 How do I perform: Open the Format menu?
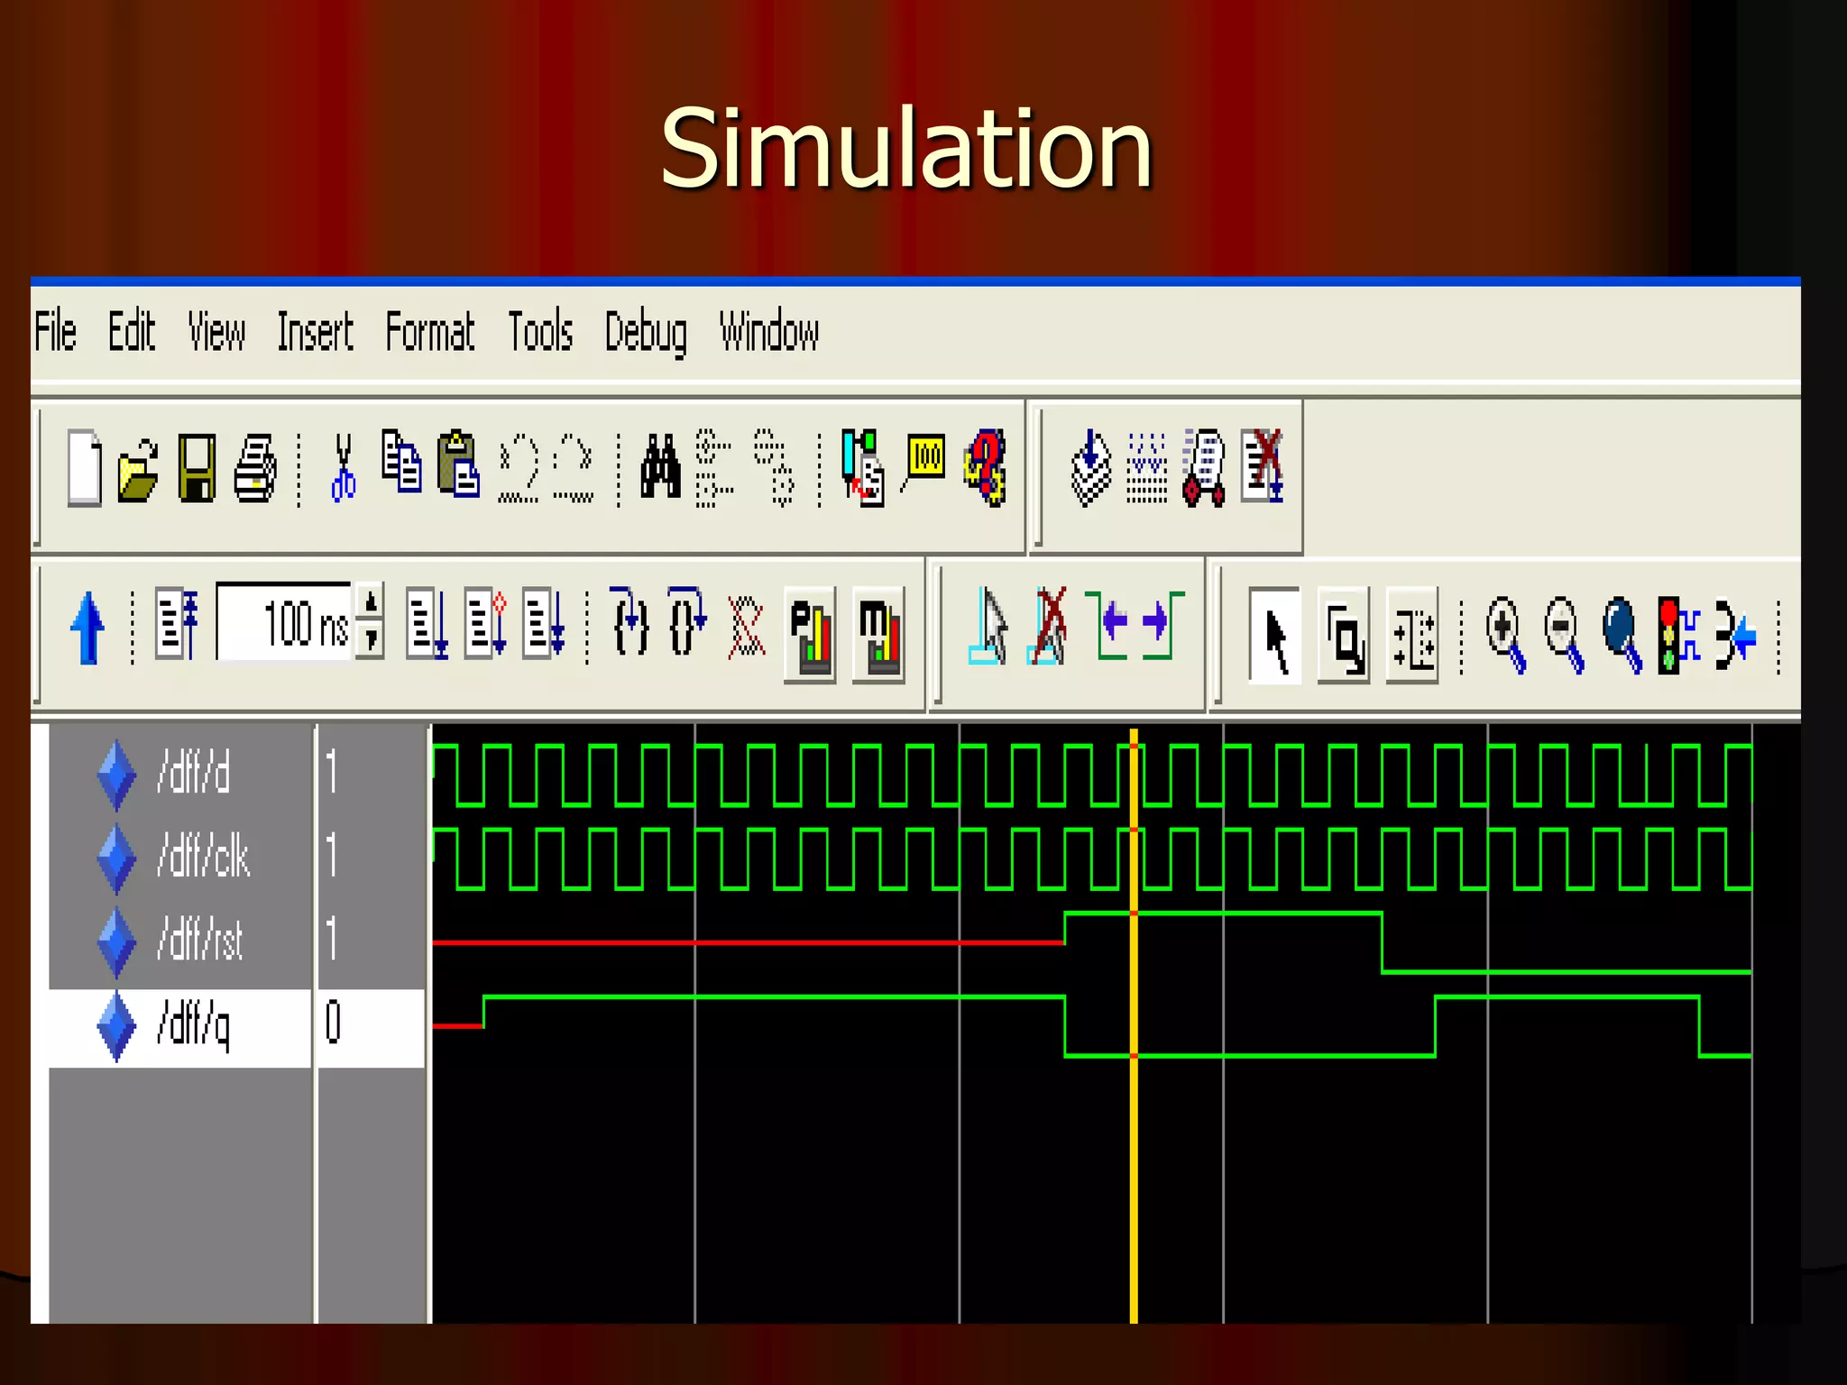point(430,331)
